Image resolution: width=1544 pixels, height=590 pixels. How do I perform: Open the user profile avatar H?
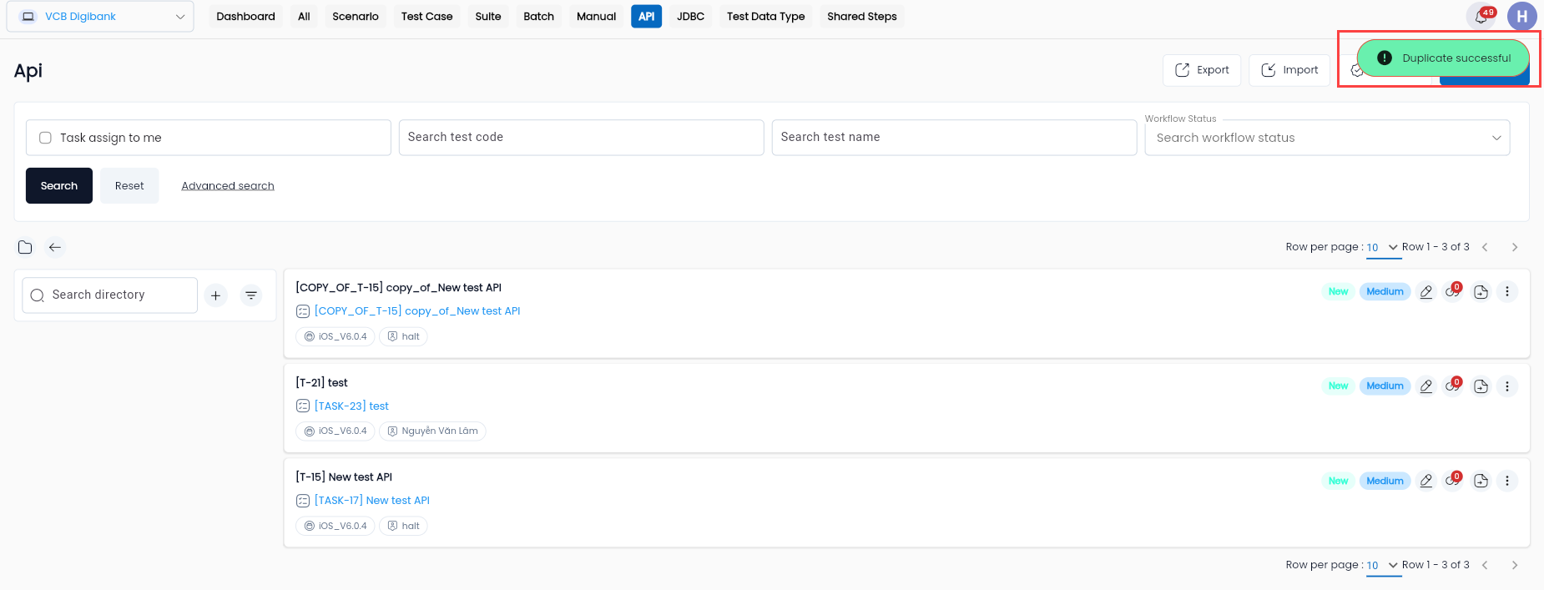(x=1521, y=17)
